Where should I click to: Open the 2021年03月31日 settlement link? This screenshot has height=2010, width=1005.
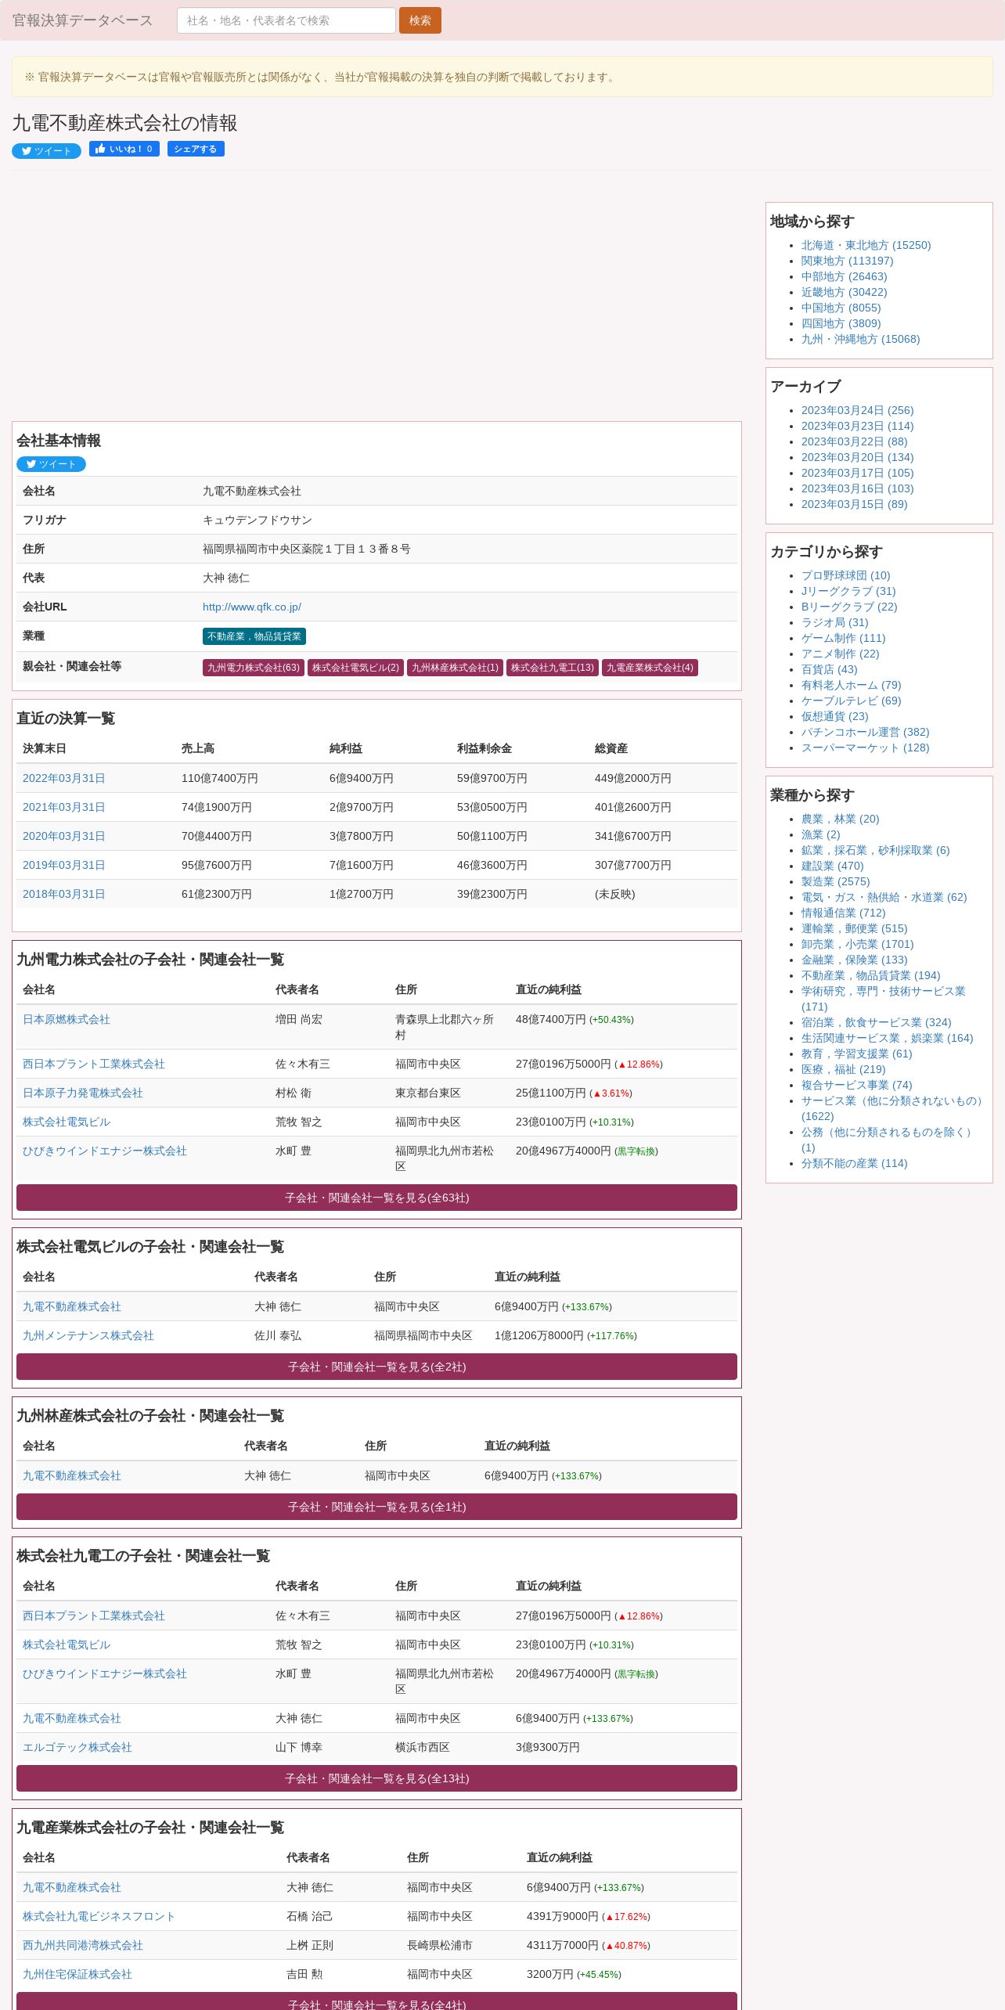(63, 807)
